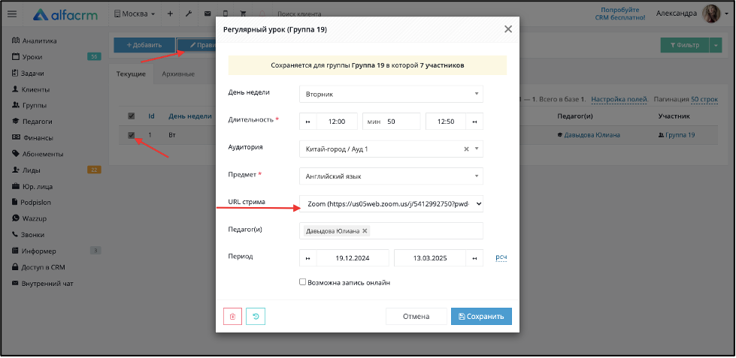Click the Отмена button
Viewport: 736px width, 358px height.
click(x=416, y=316)
